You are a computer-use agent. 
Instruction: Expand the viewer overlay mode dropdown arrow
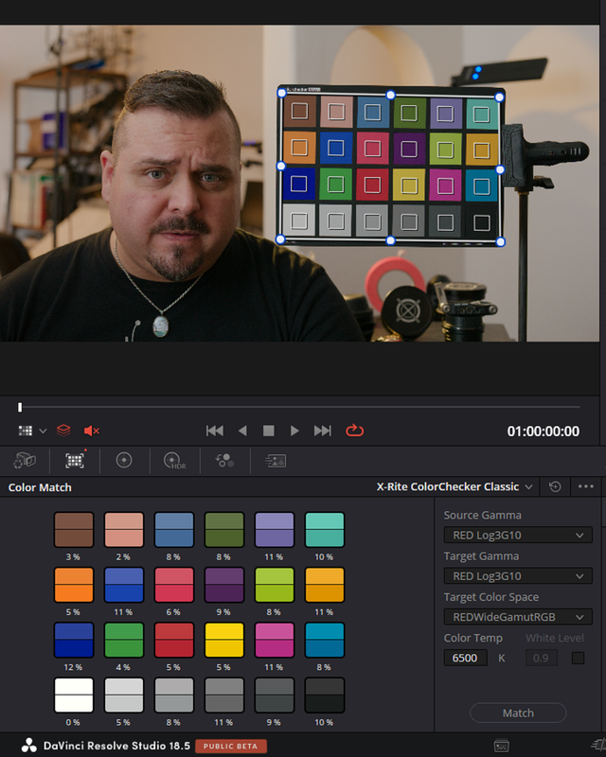[43, 431]
